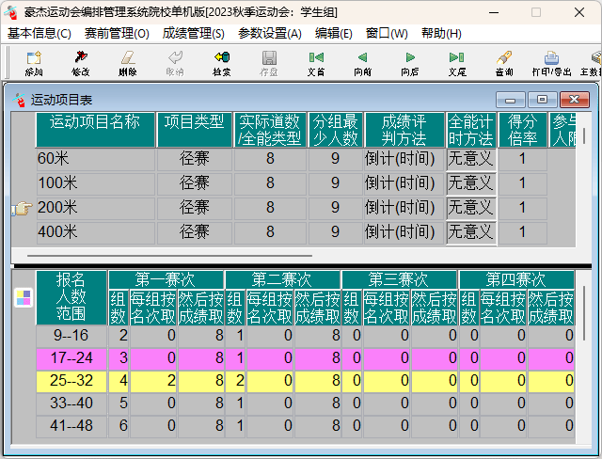602x459 pixels.
Task: Open 全能计时方法 dropdown in 400米 row
Action: coord(471,232)
